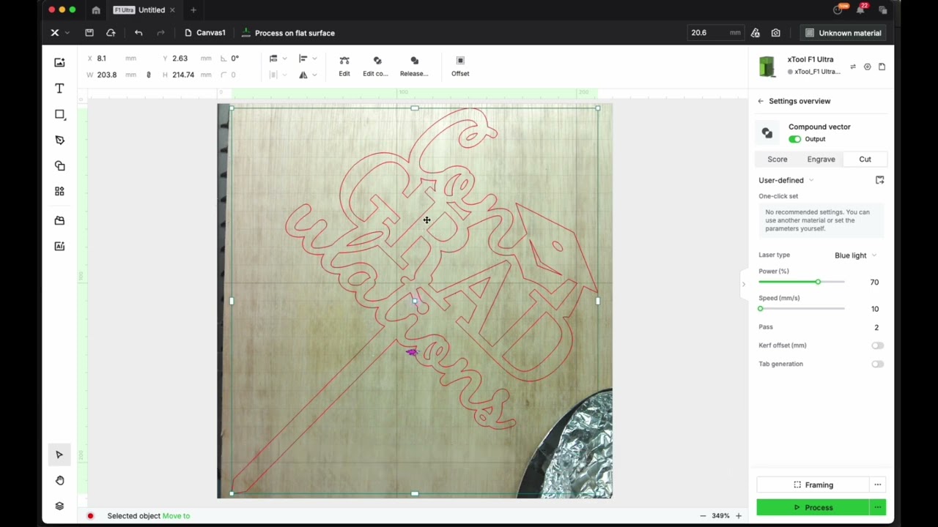Switch to the Score tab

click(778, 159)
